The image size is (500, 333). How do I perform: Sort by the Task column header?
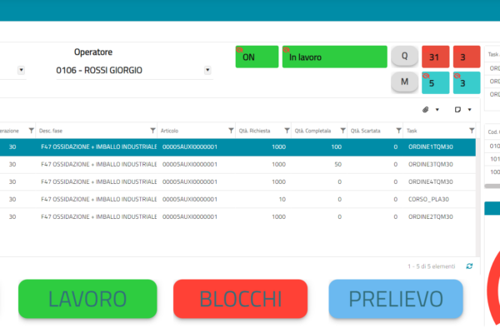pyautogui.click(x=412, y=131)
